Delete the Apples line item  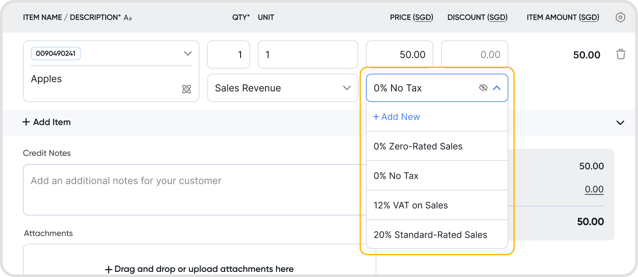coord(620,55)
